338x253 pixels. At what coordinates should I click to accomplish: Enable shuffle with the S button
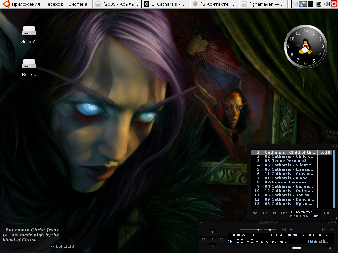[324, 229]
